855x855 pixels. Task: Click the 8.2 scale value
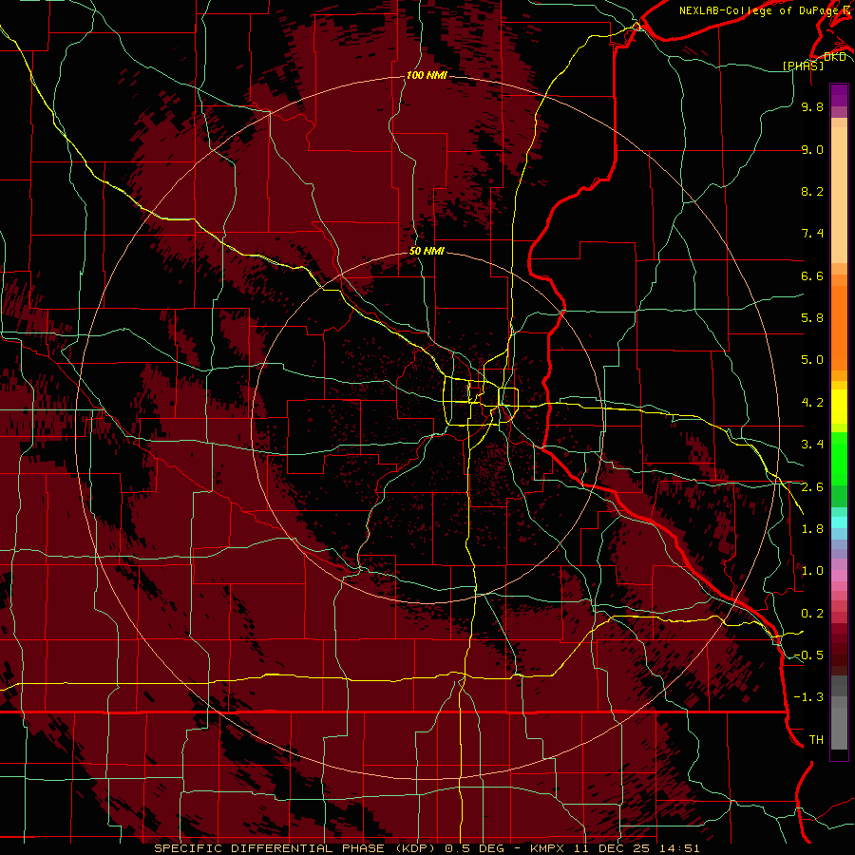pos(812,191)
